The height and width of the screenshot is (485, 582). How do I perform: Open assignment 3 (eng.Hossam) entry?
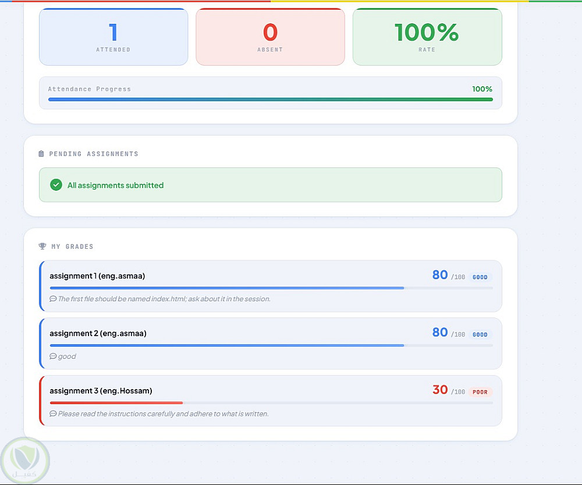click(x=101, y=391)
